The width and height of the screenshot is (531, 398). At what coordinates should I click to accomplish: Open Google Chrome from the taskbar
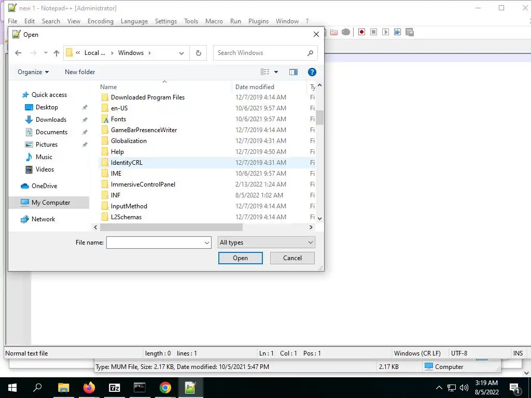click(165, 388)
